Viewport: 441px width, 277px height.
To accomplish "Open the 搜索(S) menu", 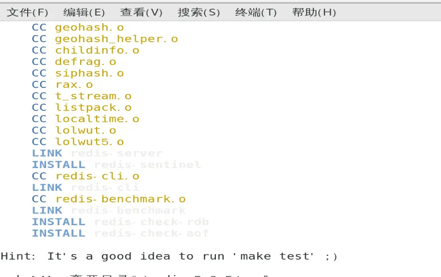I will 199,12.
